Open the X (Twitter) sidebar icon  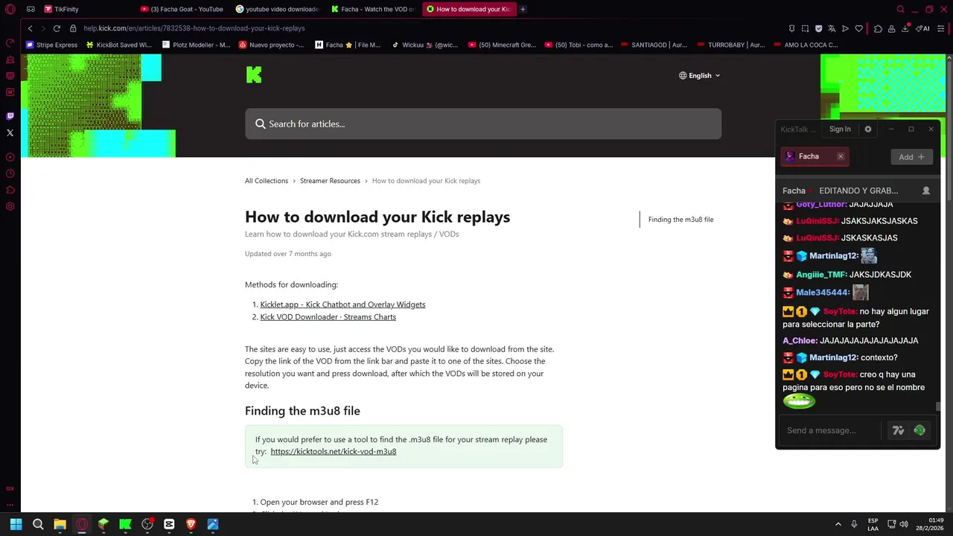pyautogui.click(x=10, y=133)
